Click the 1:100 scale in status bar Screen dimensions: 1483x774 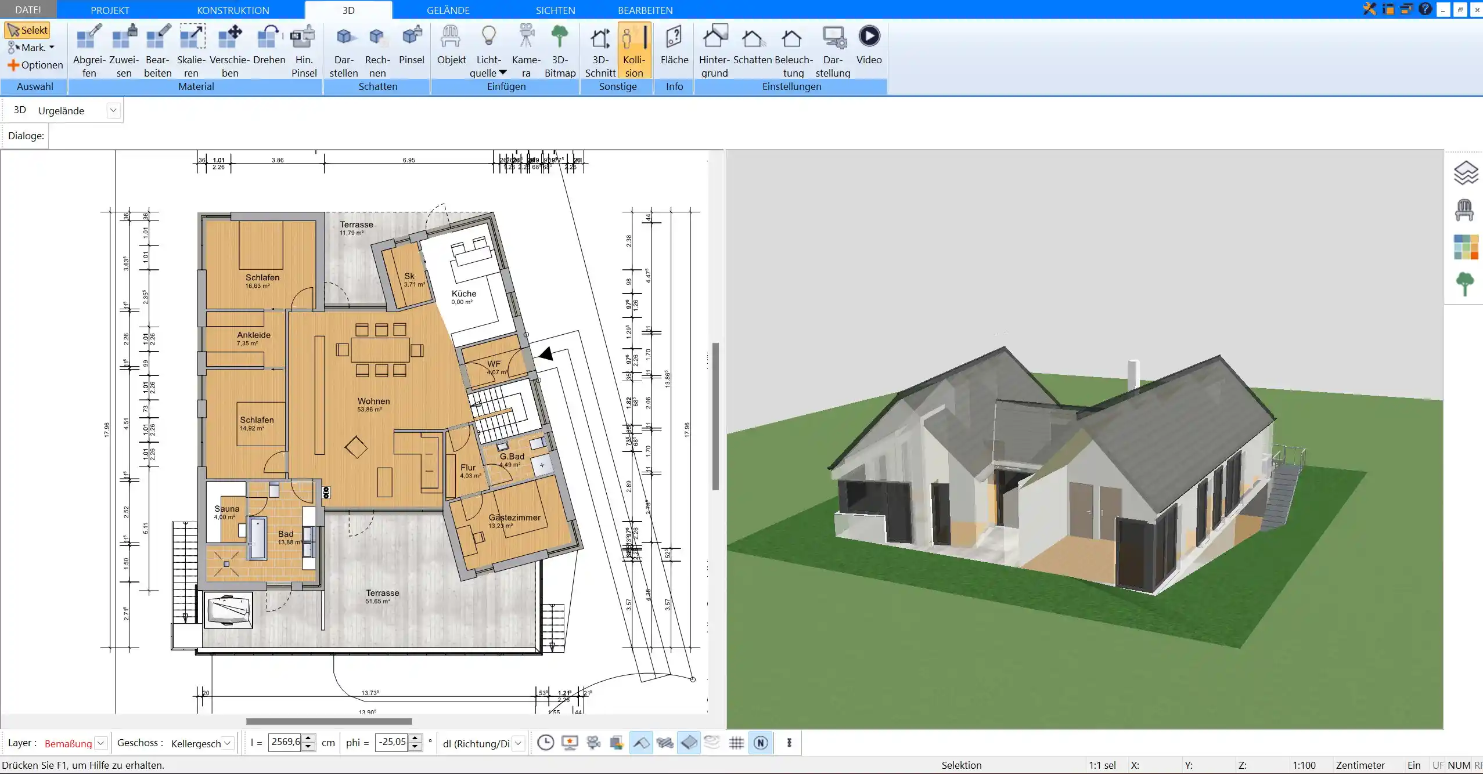pyautogui.click(x=1304, y=765)
